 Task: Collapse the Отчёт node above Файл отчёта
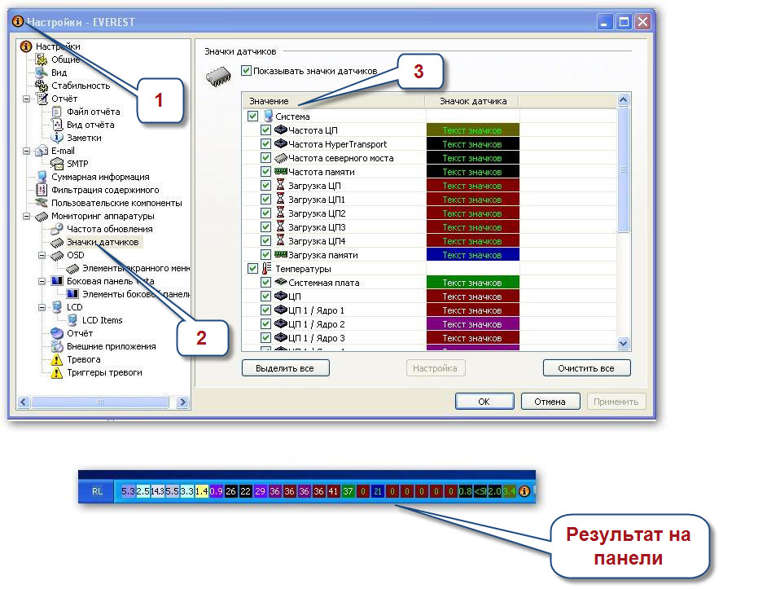26,99
